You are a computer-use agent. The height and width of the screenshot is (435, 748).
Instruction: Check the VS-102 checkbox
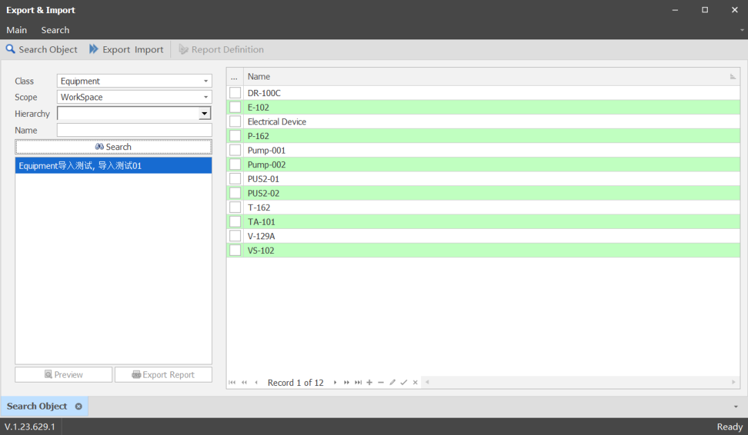pyautogui.click(x=235, y=250)
